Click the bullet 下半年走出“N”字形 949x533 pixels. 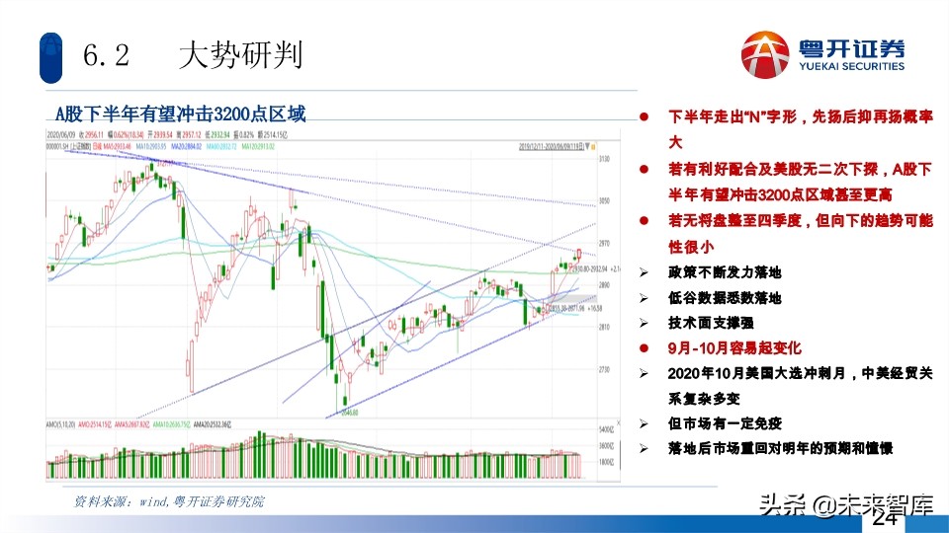[800, 128]
